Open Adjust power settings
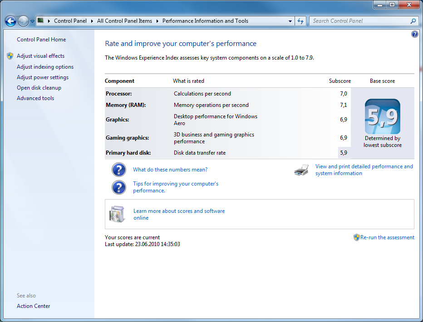This screenshot has width=423, height=322. [43, 77]
